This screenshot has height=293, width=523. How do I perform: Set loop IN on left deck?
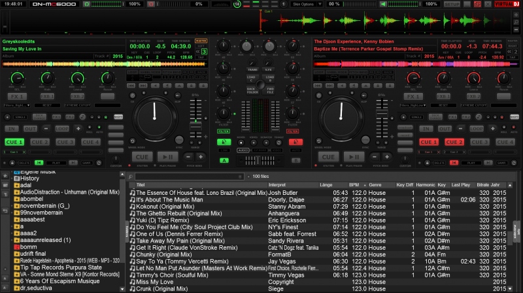click(x=12, y=129)
